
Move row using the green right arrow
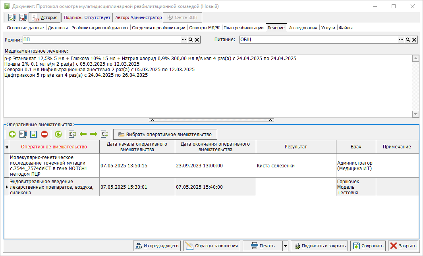tap(94, 134)
